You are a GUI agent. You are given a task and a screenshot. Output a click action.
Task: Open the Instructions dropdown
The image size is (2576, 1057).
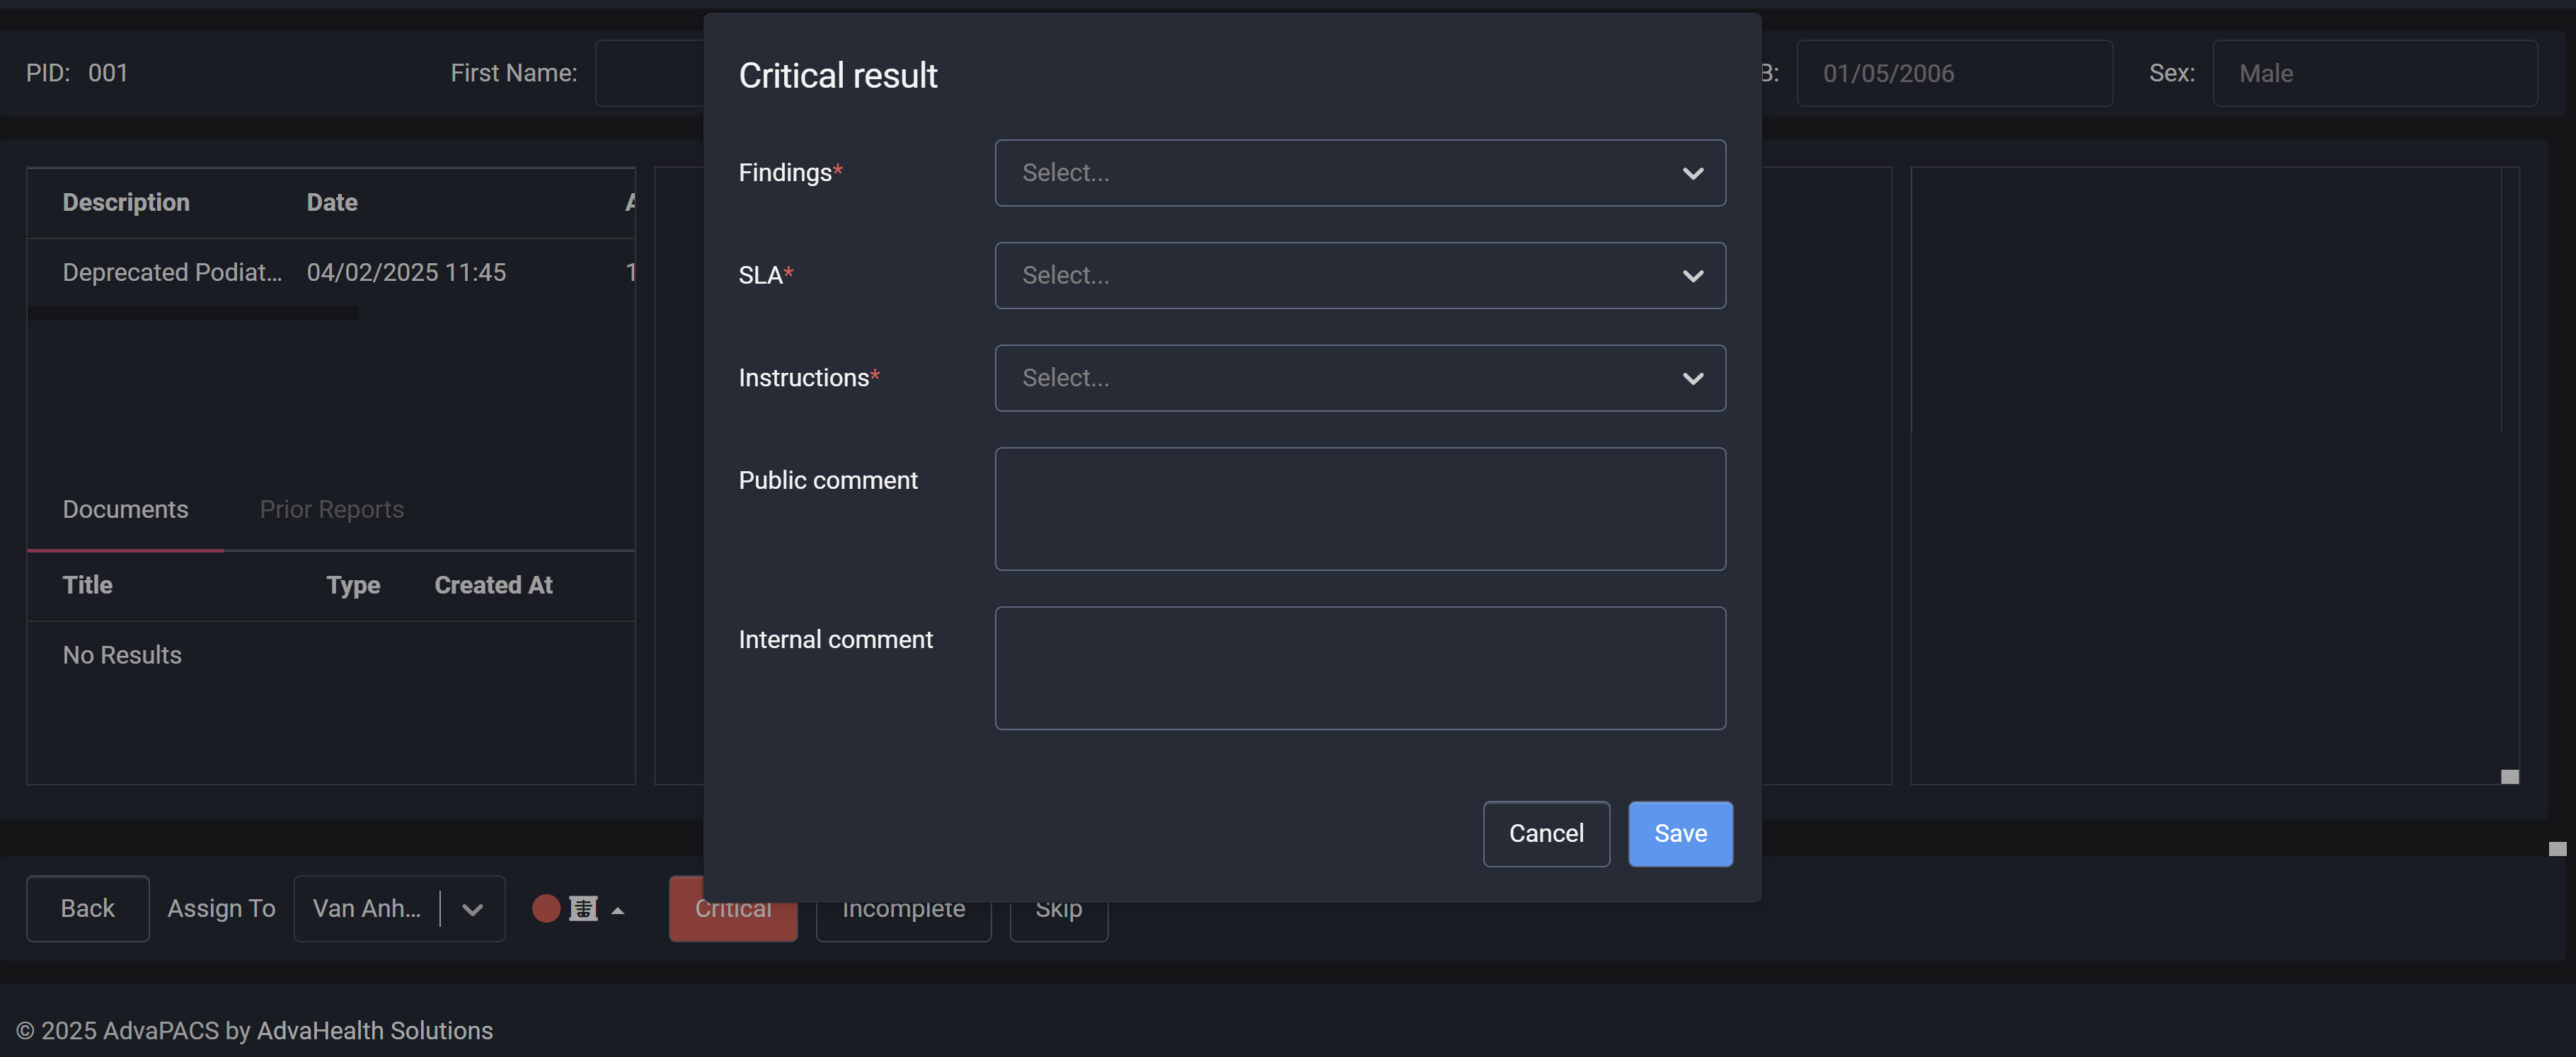(1360, 378)
